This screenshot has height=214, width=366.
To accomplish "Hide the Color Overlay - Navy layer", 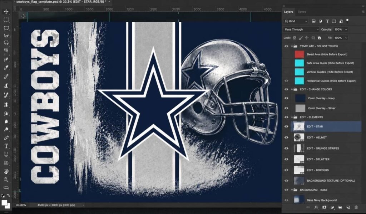I will (x=286, y=98).
